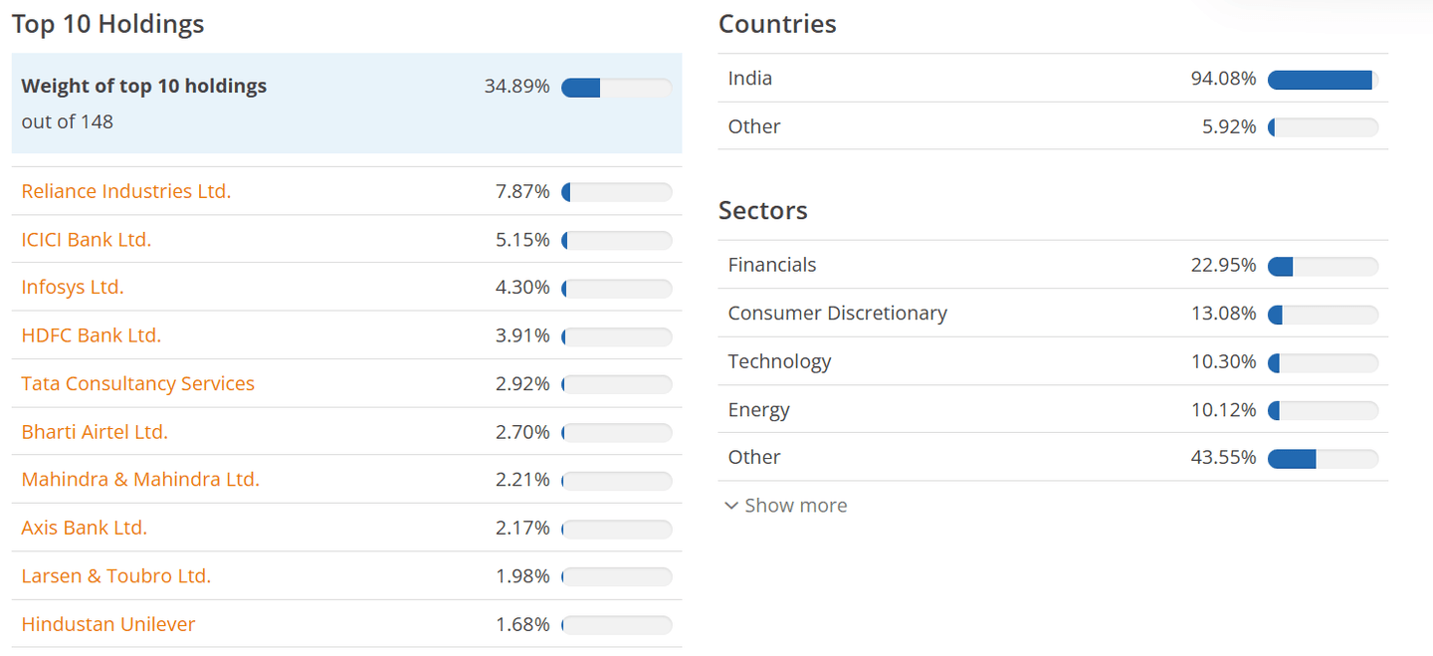Image resolution: width=1433 pixels, height=656 pixels.
Task: Open the Reliance Industries Ltd. holding page
Action: (125, 191)
